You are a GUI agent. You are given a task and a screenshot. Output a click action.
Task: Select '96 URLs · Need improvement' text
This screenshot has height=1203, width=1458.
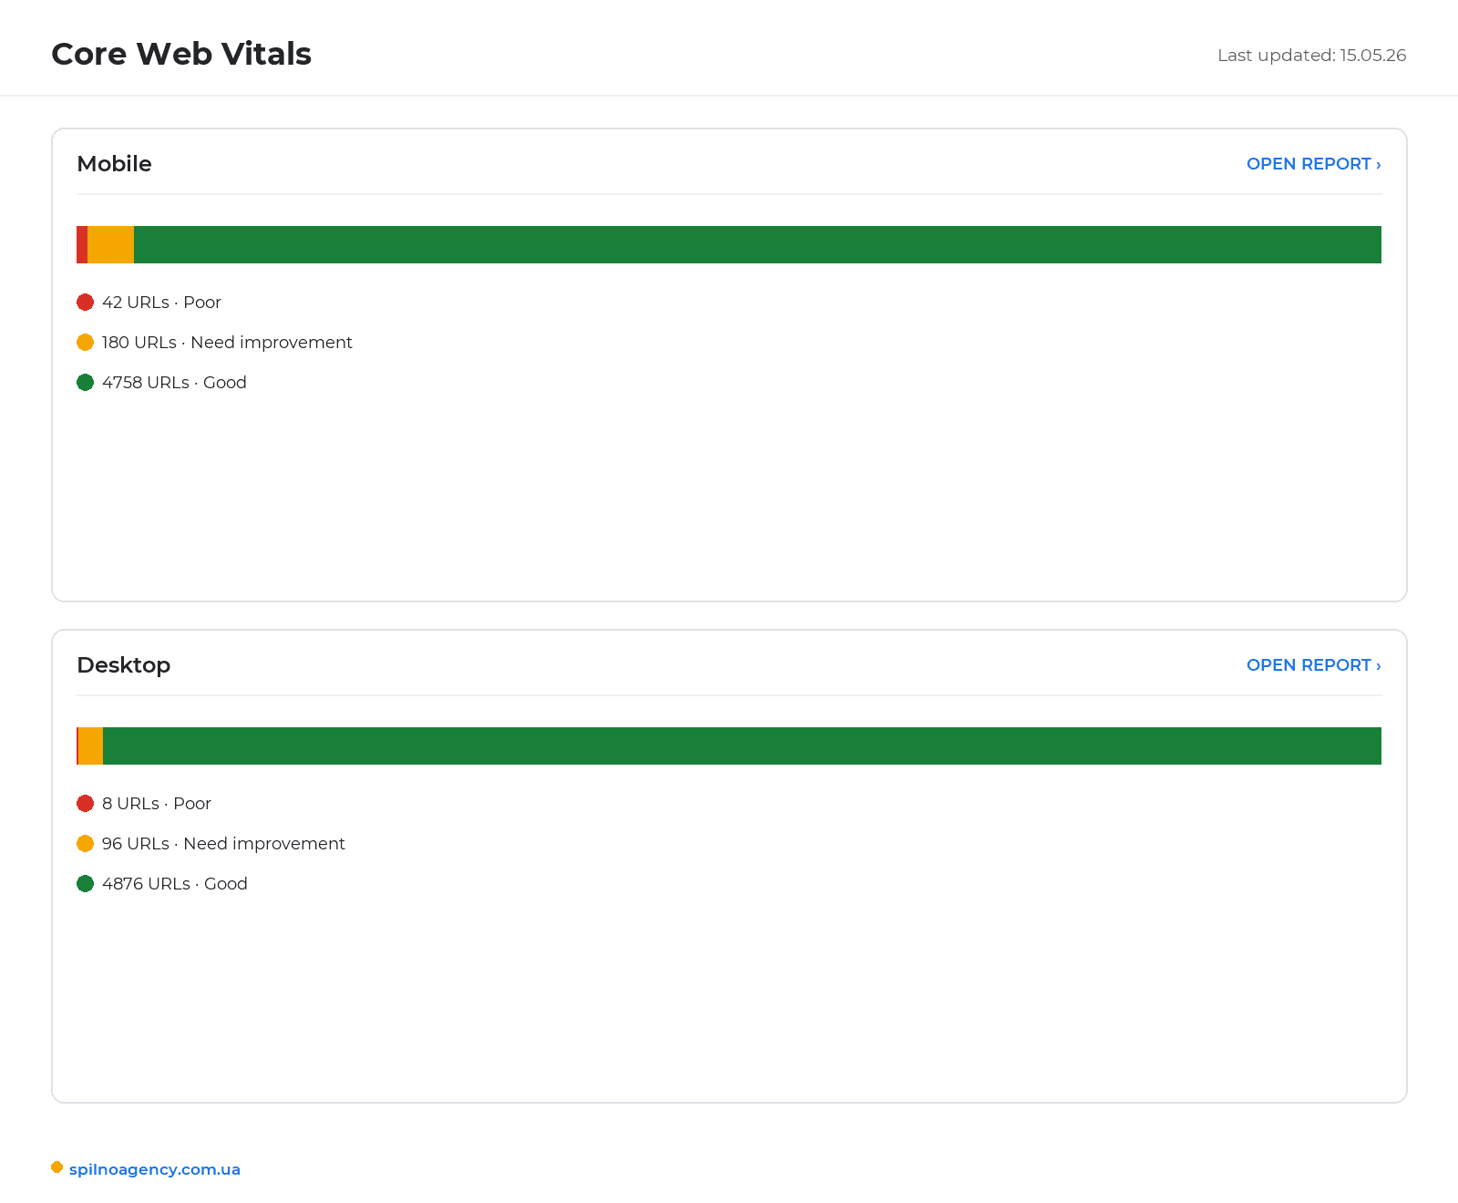(223, 844)
